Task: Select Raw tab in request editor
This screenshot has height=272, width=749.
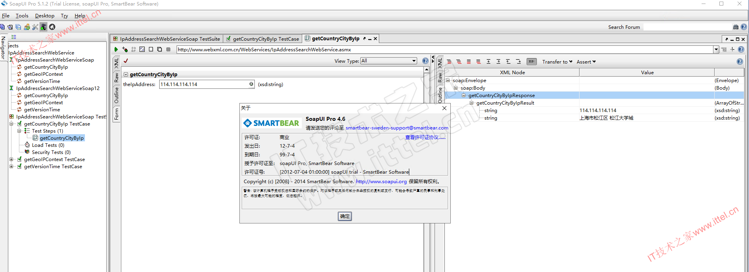Action: [x=116, y=77]
